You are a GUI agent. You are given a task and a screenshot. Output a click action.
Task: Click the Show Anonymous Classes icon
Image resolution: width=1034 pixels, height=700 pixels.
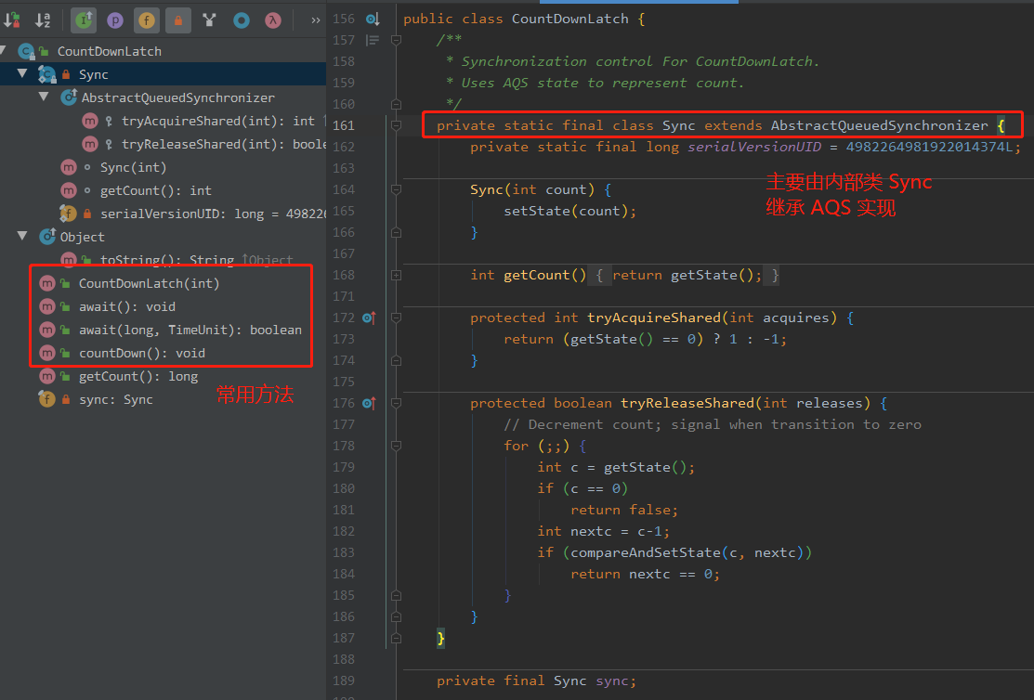click(241, 19)
